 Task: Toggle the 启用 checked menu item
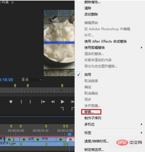point(88,75)
